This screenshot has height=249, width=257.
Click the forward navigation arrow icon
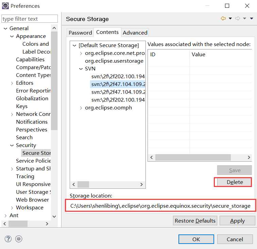(x=237, y=18)
